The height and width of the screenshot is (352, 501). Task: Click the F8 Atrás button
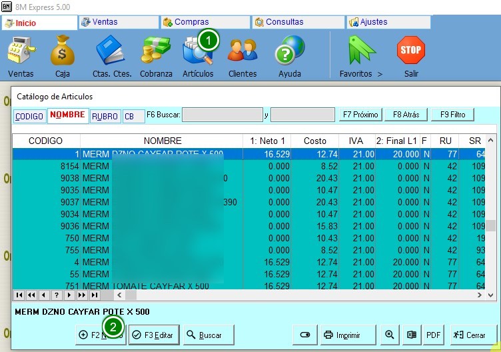point(406,115)
